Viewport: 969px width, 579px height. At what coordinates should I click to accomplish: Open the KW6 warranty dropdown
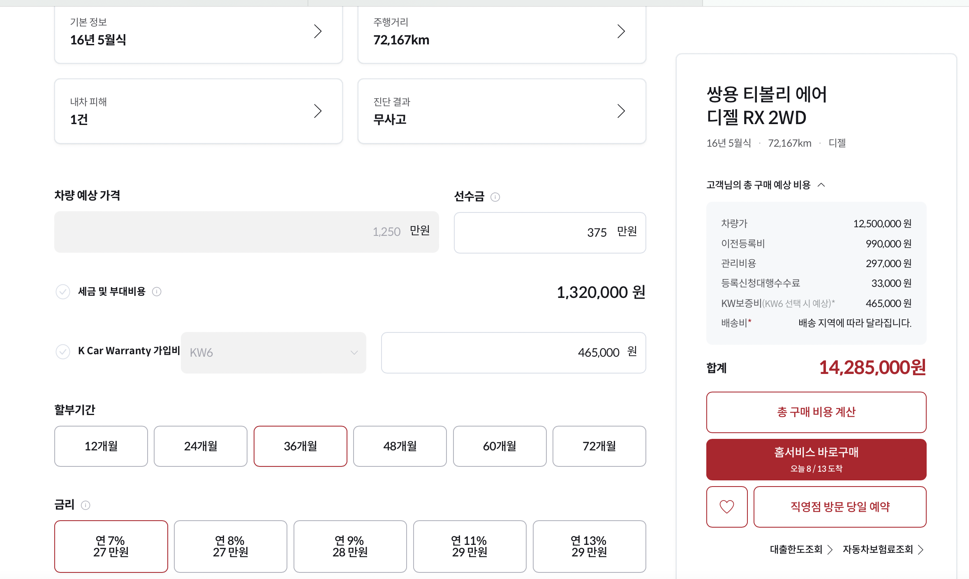pos(273,353)
